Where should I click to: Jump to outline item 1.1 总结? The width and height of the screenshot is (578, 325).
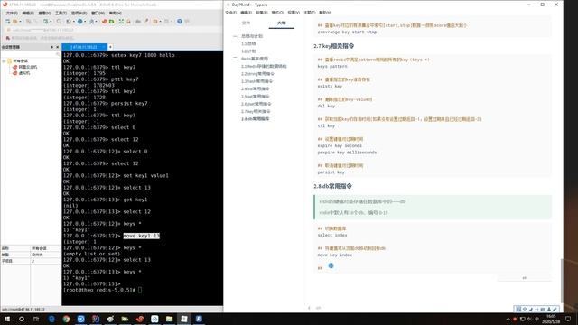pos(248,44)
